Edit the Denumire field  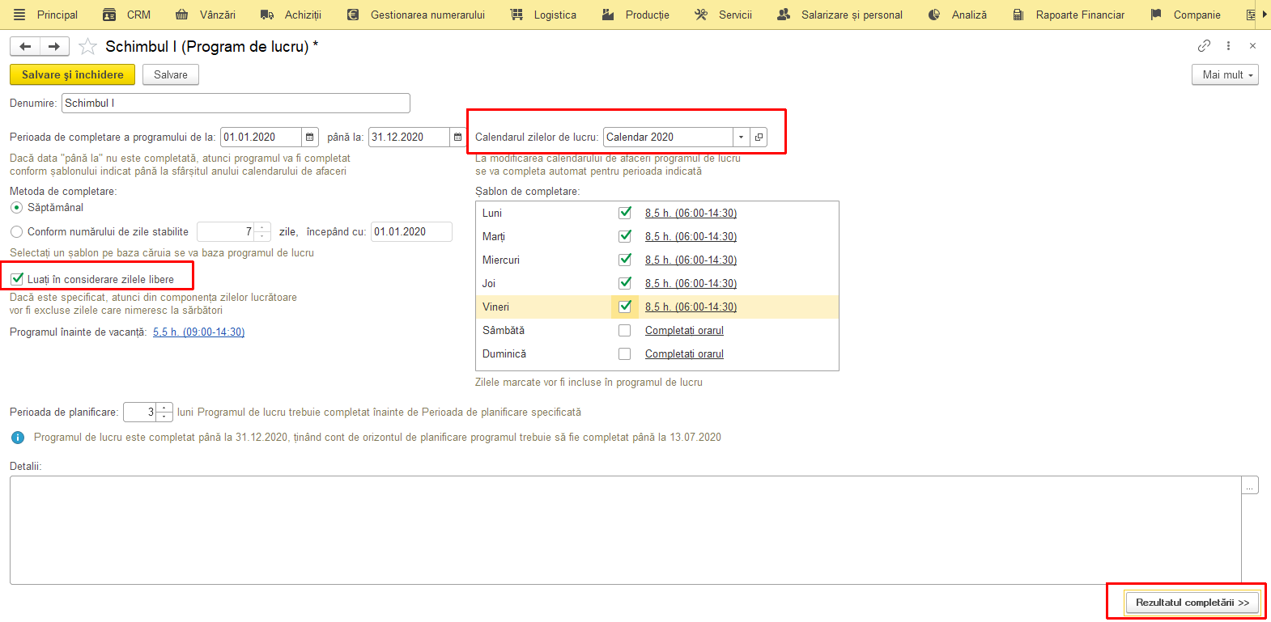(x=236, y=103)
